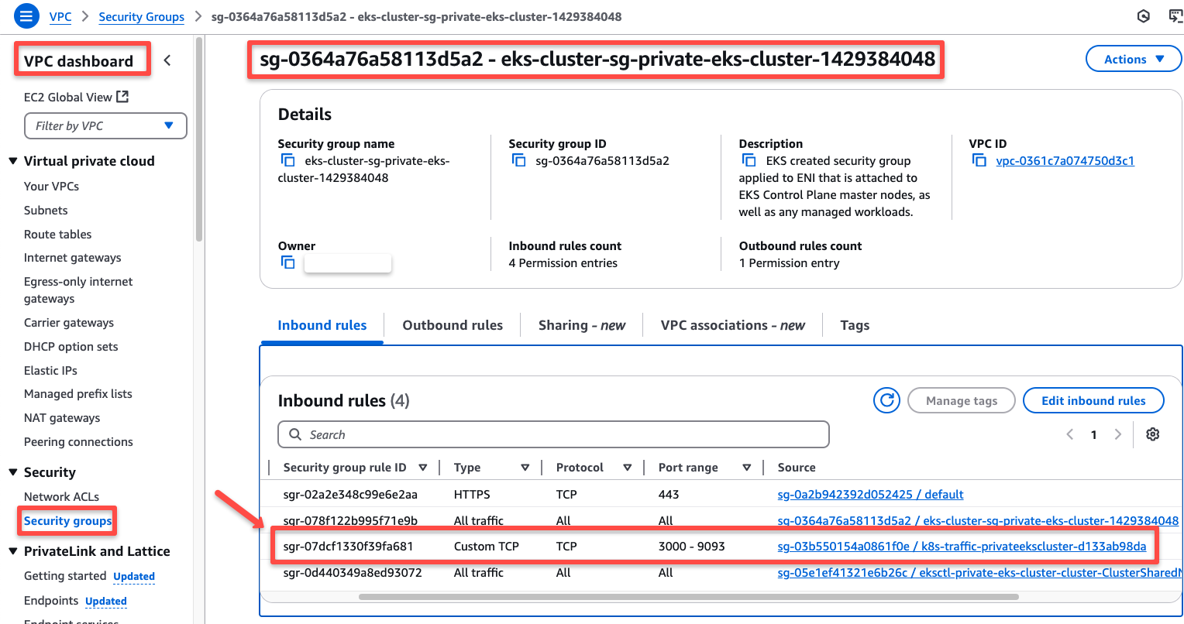Open NAT gateways in sidebar

click(62, 417)
